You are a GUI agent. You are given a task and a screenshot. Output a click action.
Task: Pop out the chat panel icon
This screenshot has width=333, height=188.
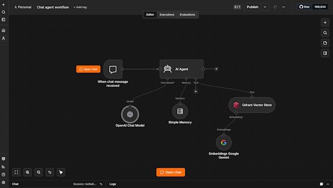pos(321,184)
